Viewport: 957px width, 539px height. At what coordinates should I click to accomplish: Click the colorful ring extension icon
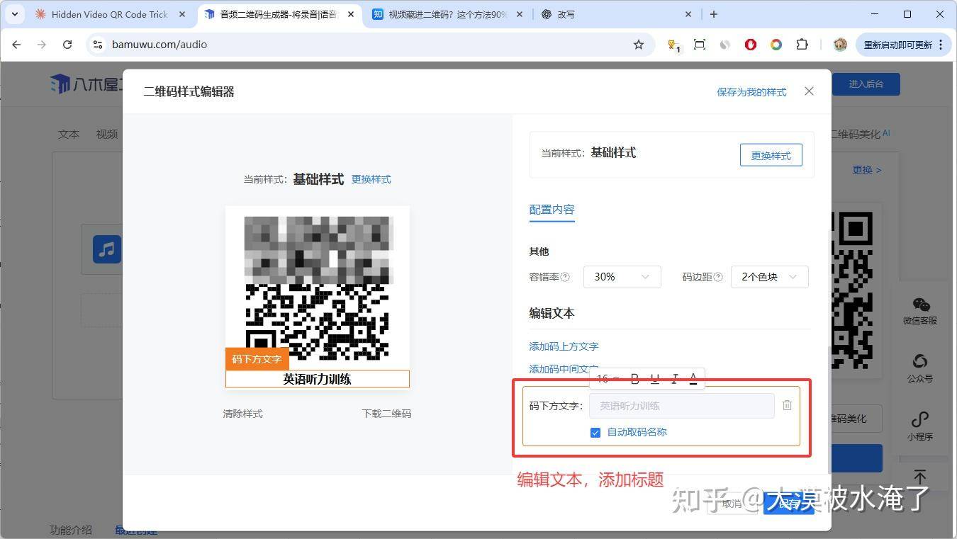(x=776, y=45)
